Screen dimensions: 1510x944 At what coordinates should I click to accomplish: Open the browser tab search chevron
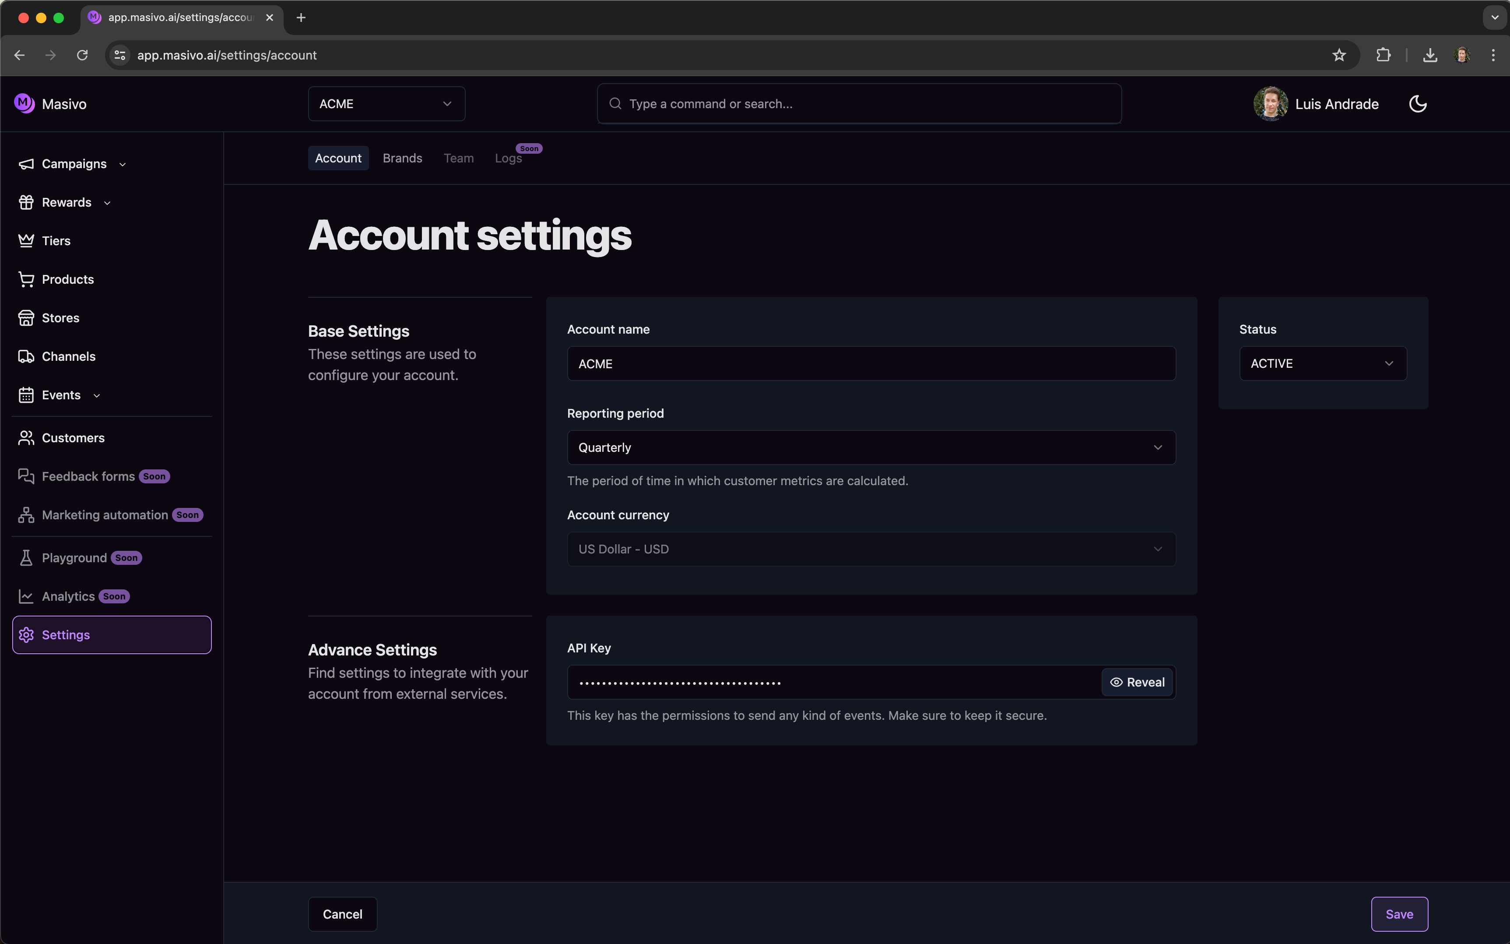(x=1494, y=18)
